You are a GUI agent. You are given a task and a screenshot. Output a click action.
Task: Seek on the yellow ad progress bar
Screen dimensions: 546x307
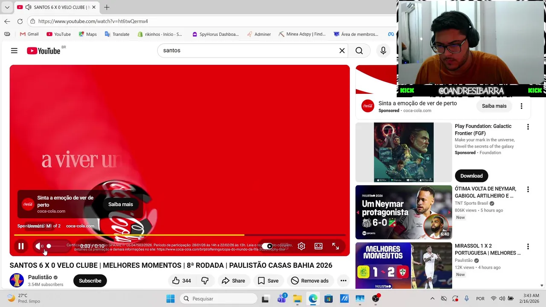(x=180, y=235)
